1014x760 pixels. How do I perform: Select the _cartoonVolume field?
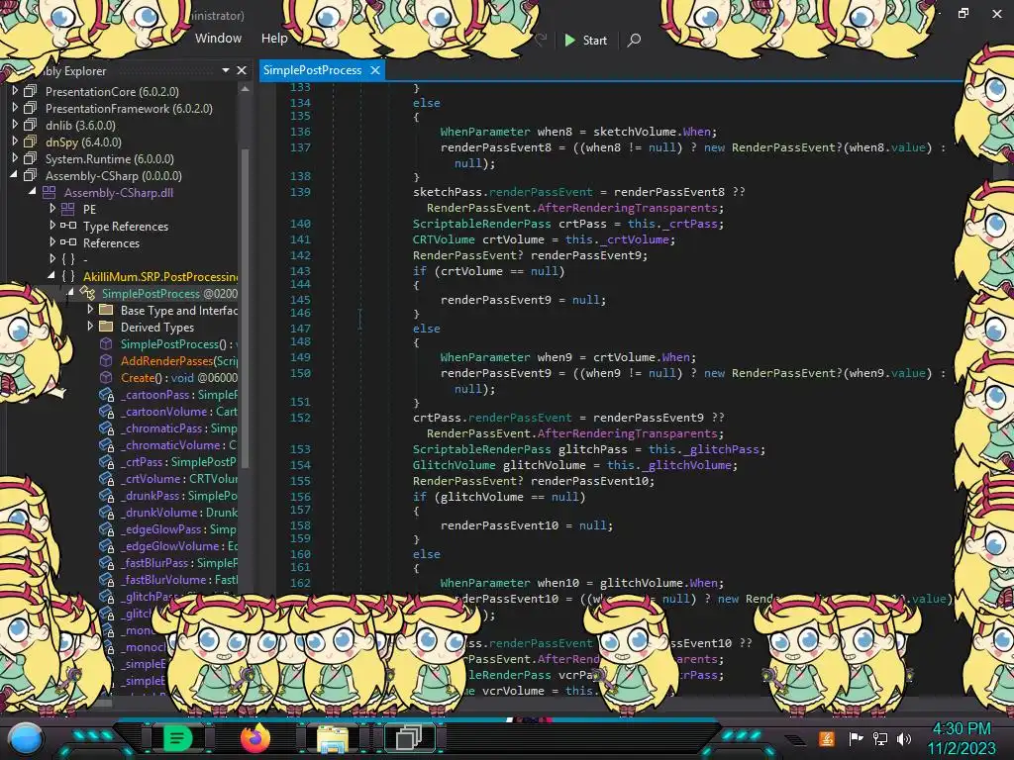pos(179,411)
